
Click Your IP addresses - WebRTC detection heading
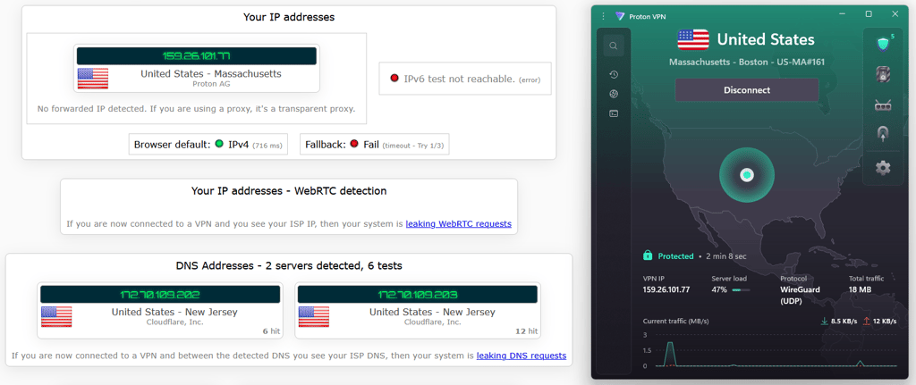point(289,191)
